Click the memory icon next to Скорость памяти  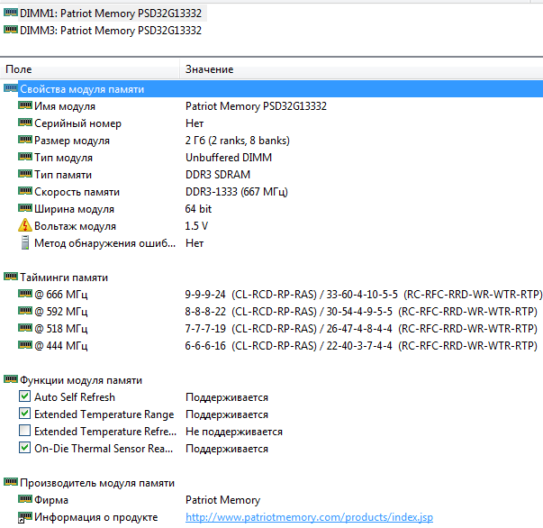pos(25,191)
